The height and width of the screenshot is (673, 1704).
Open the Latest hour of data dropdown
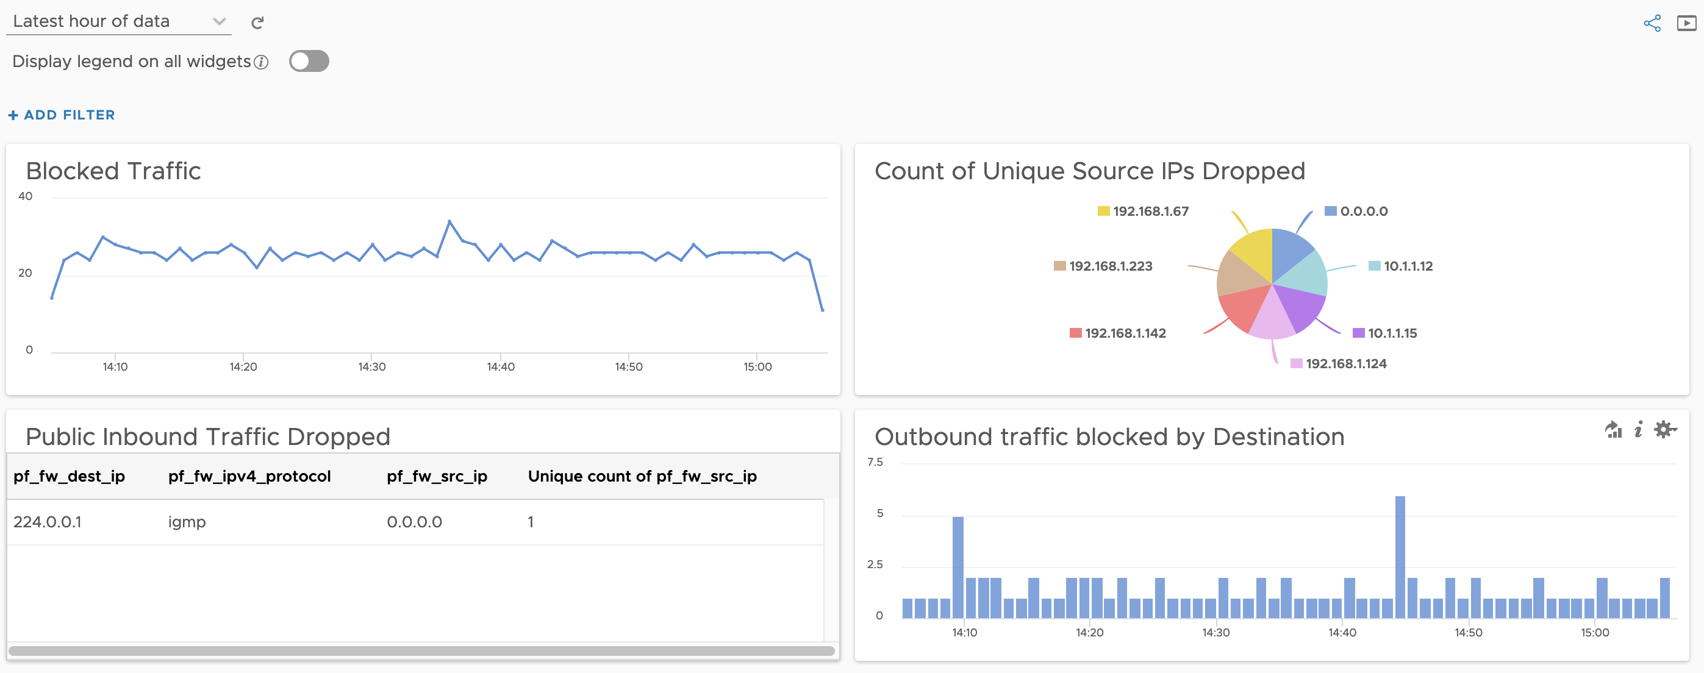[x=119, y=21]
